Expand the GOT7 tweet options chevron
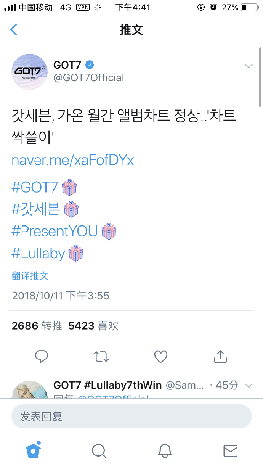Image resolution: width=263 pixels, height=468 pixels. click(249, 66)
